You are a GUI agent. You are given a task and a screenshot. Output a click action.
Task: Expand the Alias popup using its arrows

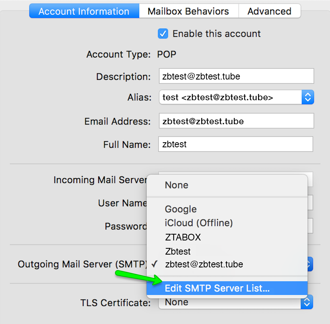click(308, 97)
